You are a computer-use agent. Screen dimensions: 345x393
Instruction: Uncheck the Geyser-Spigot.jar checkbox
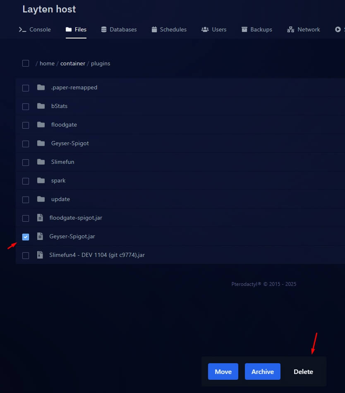pyautogui.click(x=26, y=237)
